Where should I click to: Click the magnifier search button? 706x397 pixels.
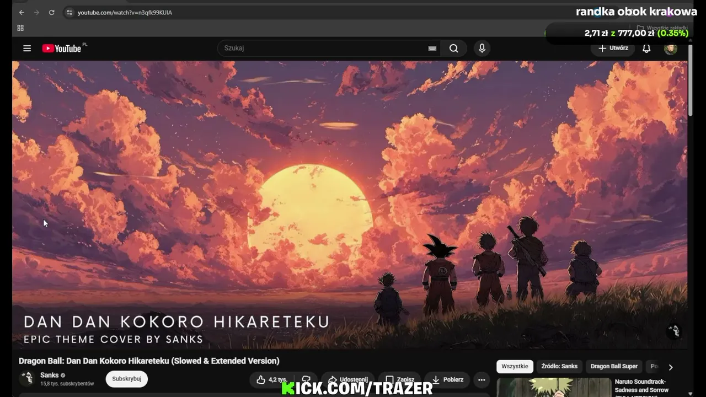pyautogui.click(x=453, y=48)
